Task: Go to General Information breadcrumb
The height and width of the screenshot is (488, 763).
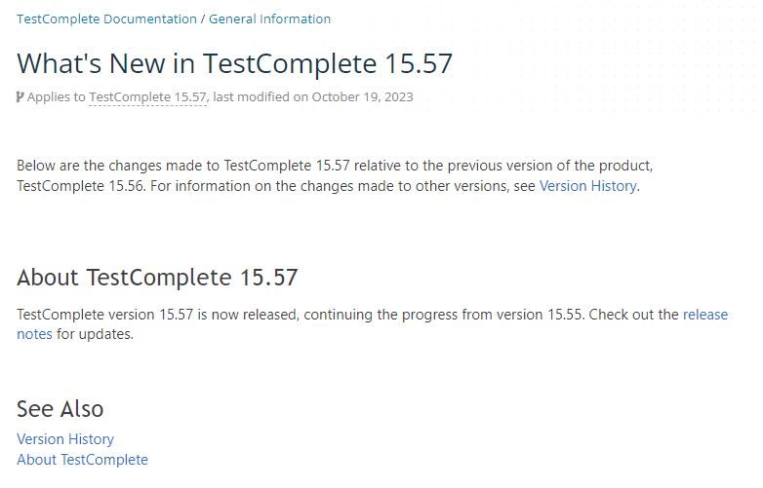Action: (x=269, y=19)
